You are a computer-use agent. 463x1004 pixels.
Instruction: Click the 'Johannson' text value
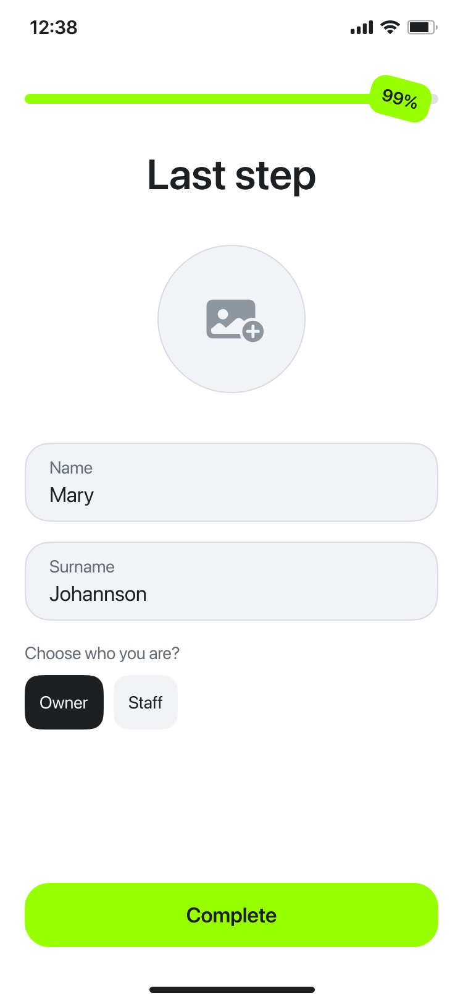point(98,594)
